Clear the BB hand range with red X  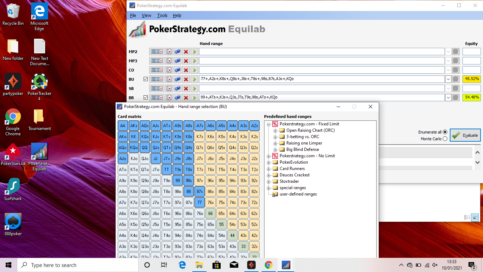[186, 97]
